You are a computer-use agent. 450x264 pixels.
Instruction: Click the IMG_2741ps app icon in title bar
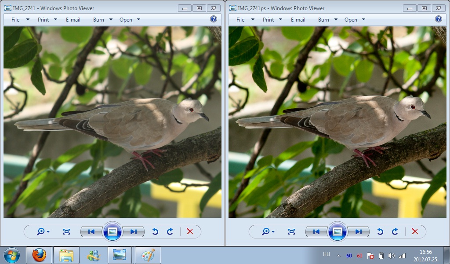[233, 8]
